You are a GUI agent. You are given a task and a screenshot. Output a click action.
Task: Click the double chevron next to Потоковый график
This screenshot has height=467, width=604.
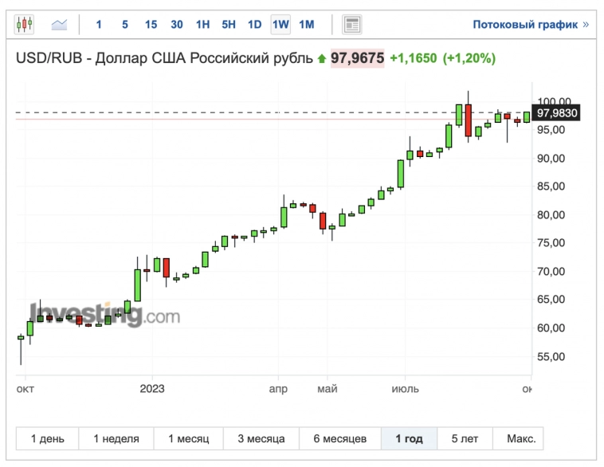click(586, 24)
